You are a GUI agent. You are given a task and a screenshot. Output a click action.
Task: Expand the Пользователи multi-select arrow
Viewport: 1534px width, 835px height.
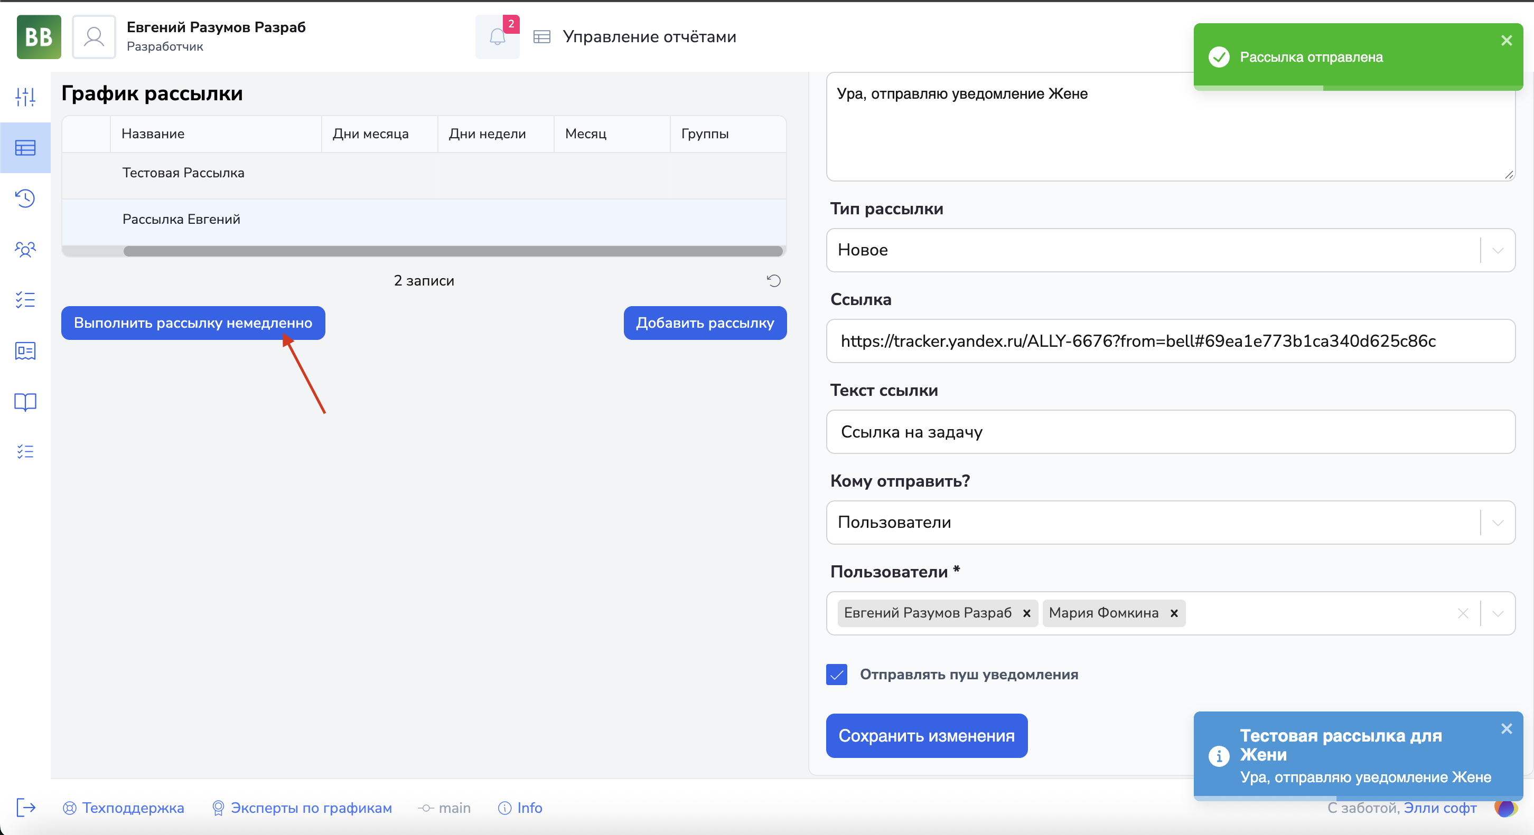(x=1497, y=613)
